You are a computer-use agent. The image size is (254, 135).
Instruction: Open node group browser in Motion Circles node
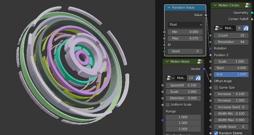218,28
